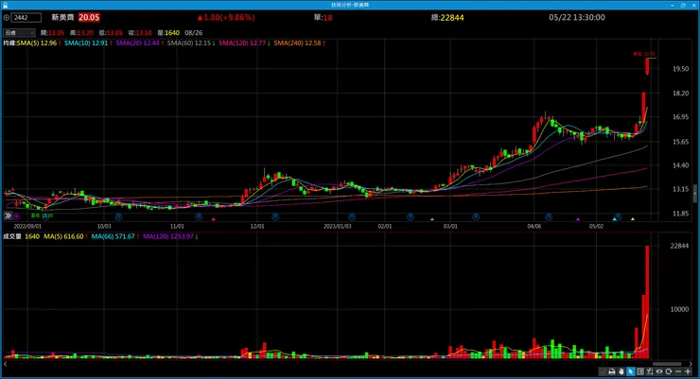This screenshot has height=379, width=700.
Task: Click the MA(120) 1253.97 volume label
Action: click(168, 237)
